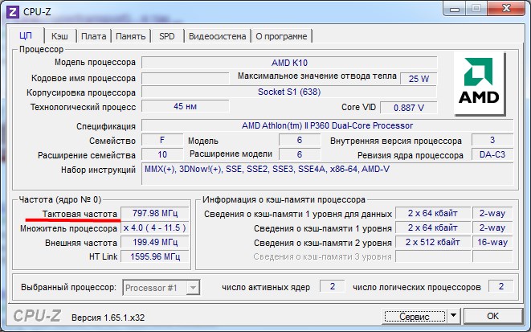Viewport: 531px width, 332px height.
Task: Select the ЦП tab
Action: pyautogui.click(x=26, y=35)
